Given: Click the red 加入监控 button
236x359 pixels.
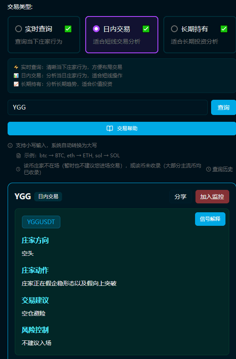Looking at the screenshot, I should [x=212, y=197].
